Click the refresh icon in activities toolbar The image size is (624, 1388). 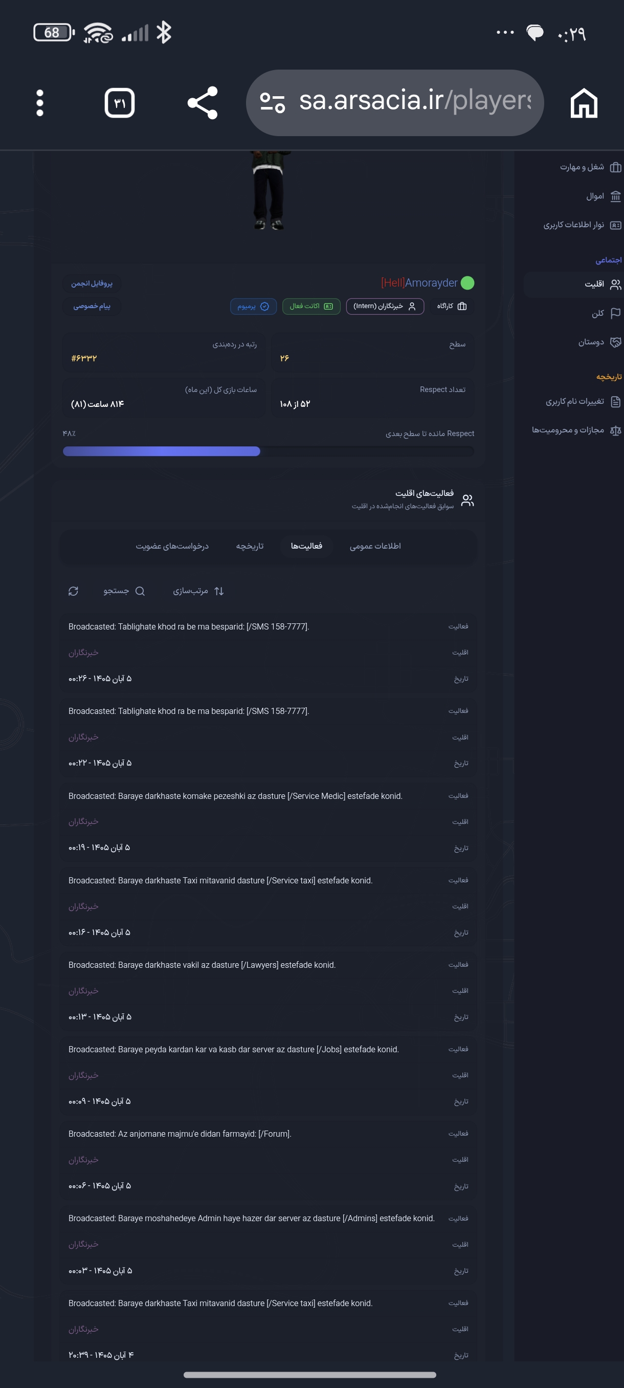[x=73, y=591]
